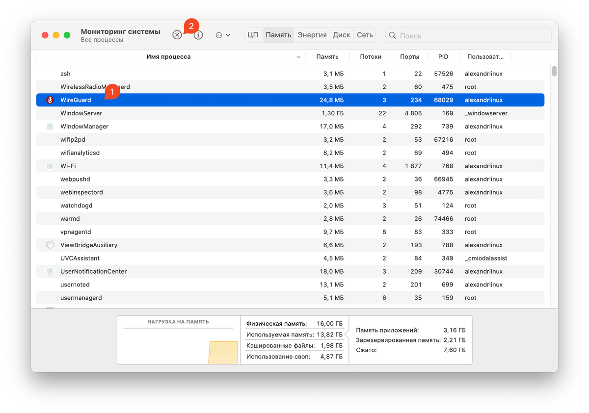The height and width of the screenshot is (413, 589).
Task: Click the Использование своп statistic
Action: tap(294, 357)
